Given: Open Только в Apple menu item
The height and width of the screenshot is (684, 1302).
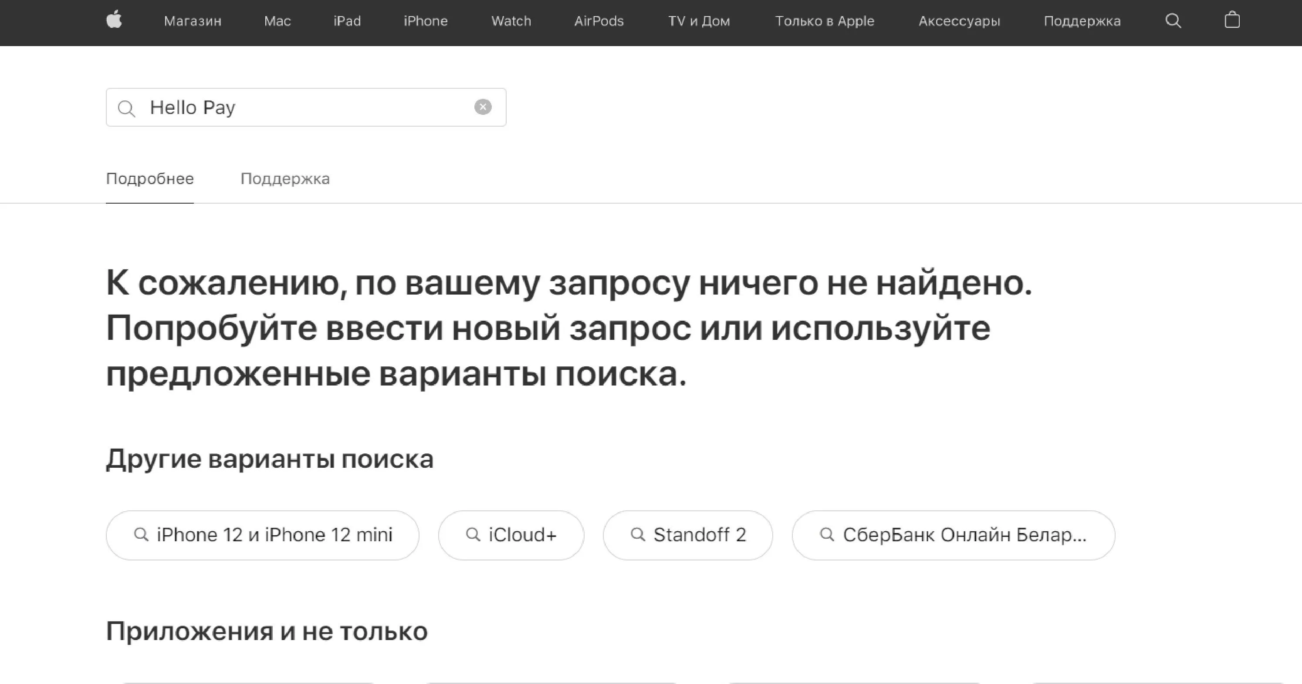Looking at the screenshot, I should (824, 21).
